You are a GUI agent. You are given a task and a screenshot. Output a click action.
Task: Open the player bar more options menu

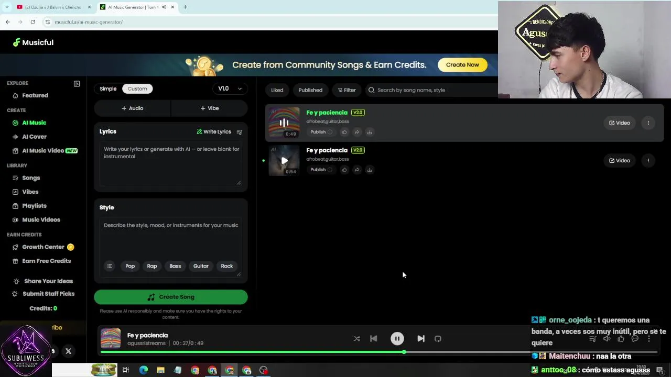(x=649, y=339)
